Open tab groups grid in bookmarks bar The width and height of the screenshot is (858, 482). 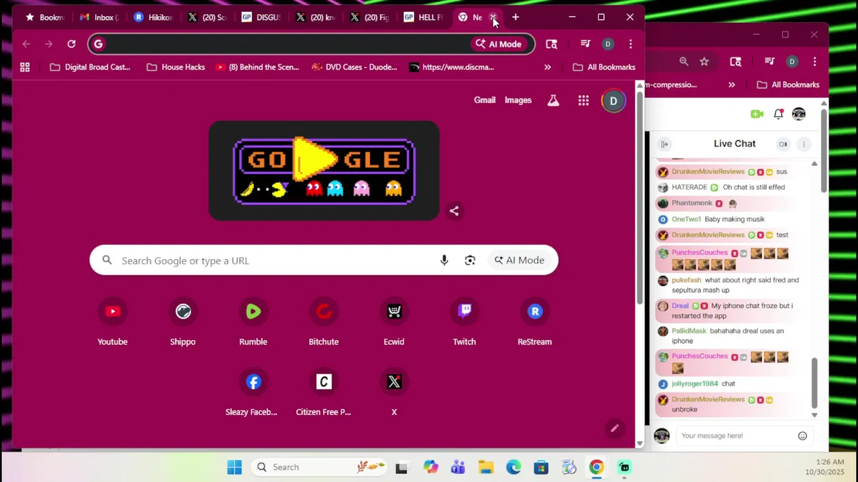pos(25,67)
